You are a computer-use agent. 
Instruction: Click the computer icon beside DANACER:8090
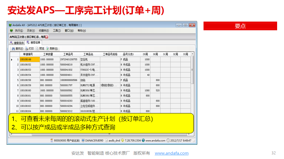click(x=83, y=140)
